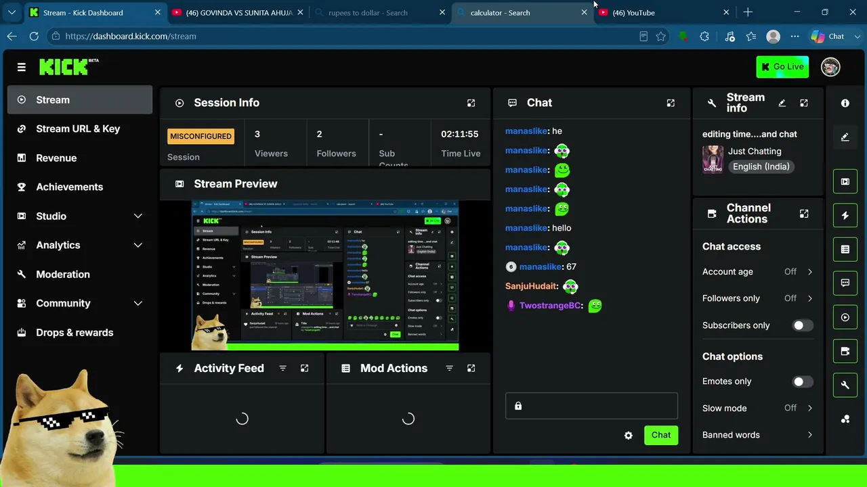Open Copilot Chat in browser toolbar
Screen dimensions: 867x487
coord(828,37)
